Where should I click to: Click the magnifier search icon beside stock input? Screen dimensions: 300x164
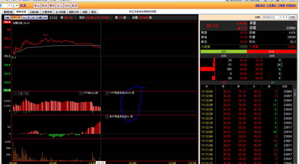(13, 5)
